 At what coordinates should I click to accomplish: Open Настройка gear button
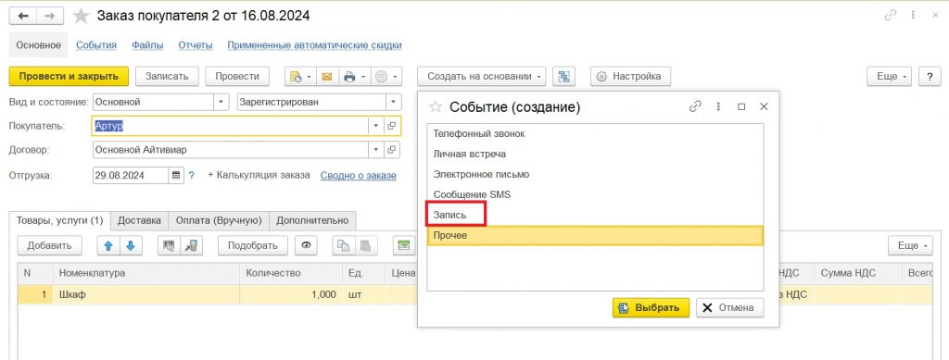[x=630, y=77]
